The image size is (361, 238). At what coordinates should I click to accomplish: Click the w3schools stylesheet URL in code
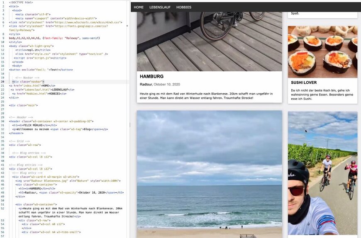coord(91,22)
